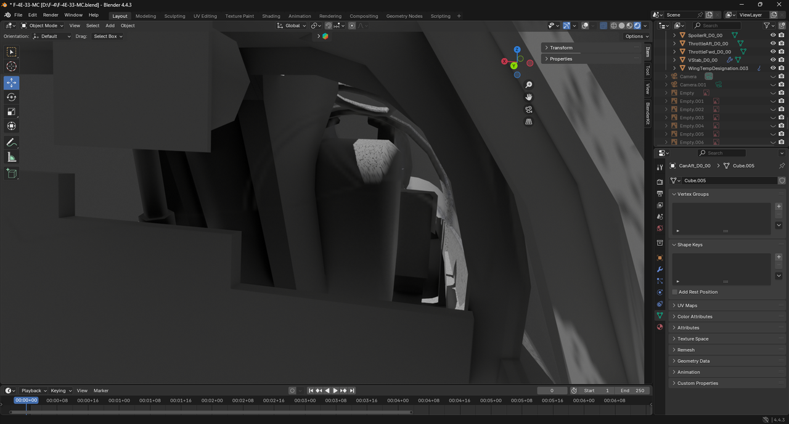Switch to the Sculpting workspace tab
Screen dimensions: 789x424
[174, 16]
